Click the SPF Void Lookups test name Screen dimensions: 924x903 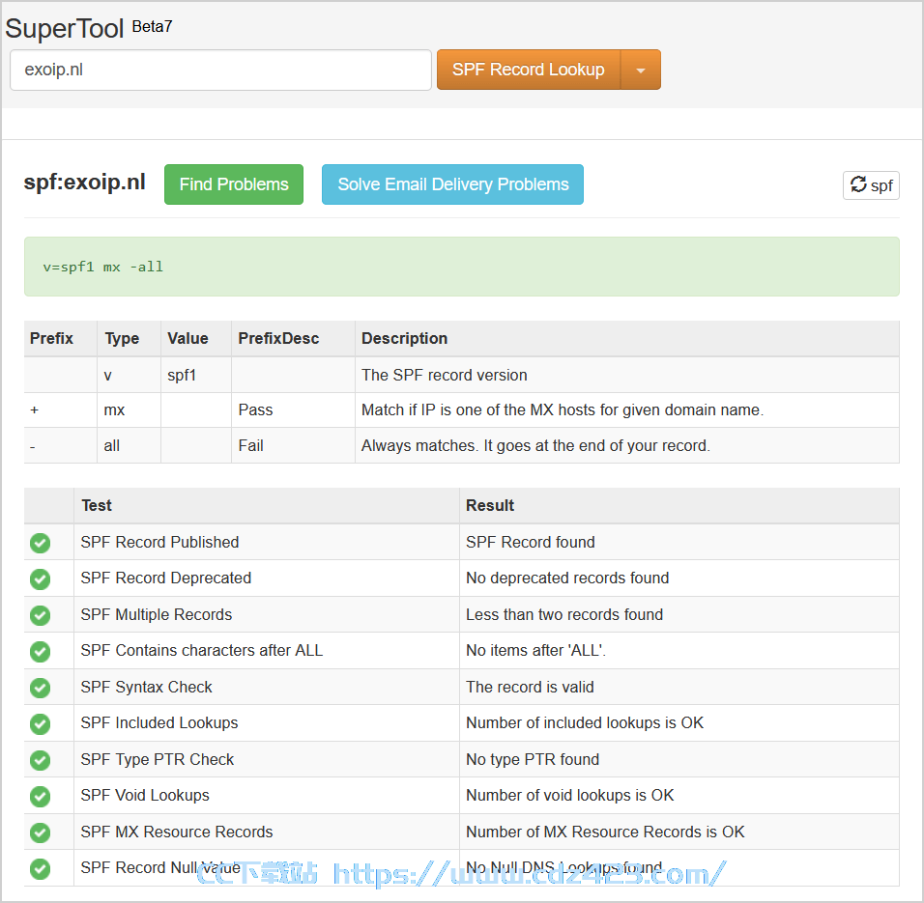click(x=145, y=795)
